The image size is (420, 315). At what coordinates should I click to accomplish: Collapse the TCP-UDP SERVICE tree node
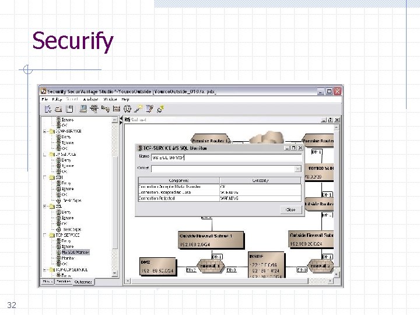[x=45, y=269]
